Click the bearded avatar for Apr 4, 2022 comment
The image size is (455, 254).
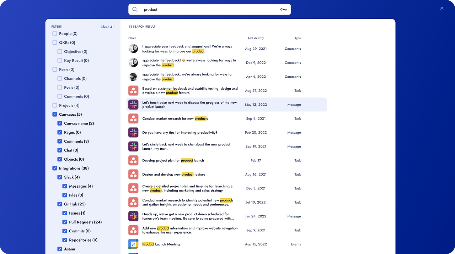[133, 77]
